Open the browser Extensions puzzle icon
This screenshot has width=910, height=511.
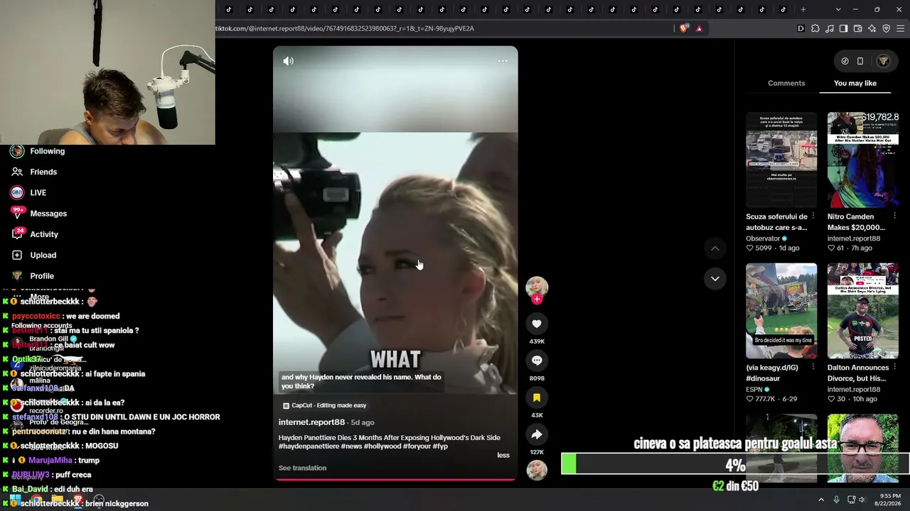[x=815, y=28]
